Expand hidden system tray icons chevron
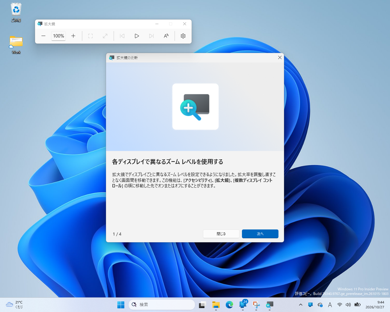Viewport: 390px width, 312px height. click(301, 305)
